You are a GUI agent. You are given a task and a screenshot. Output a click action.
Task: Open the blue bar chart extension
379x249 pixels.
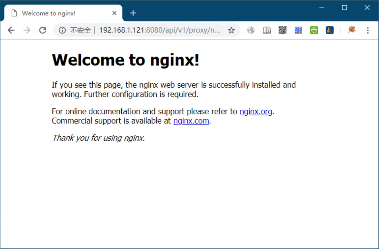(330, 30)
